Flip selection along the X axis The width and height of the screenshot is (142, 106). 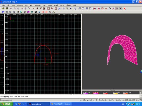(x=11, y=9)
